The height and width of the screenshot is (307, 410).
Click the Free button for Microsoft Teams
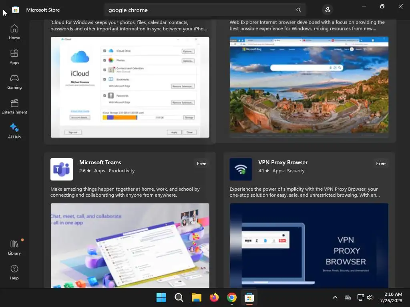click(x=202, y=163)
